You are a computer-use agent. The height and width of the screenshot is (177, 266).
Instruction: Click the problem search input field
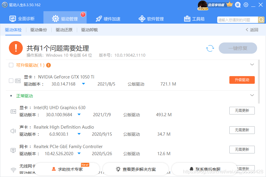click(x=238, y=20)
